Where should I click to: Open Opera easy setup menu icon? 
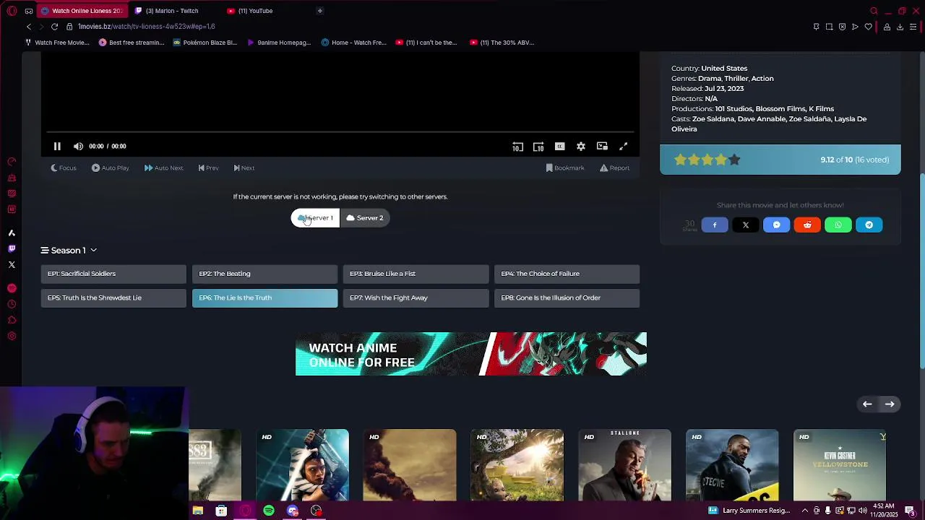913,27
